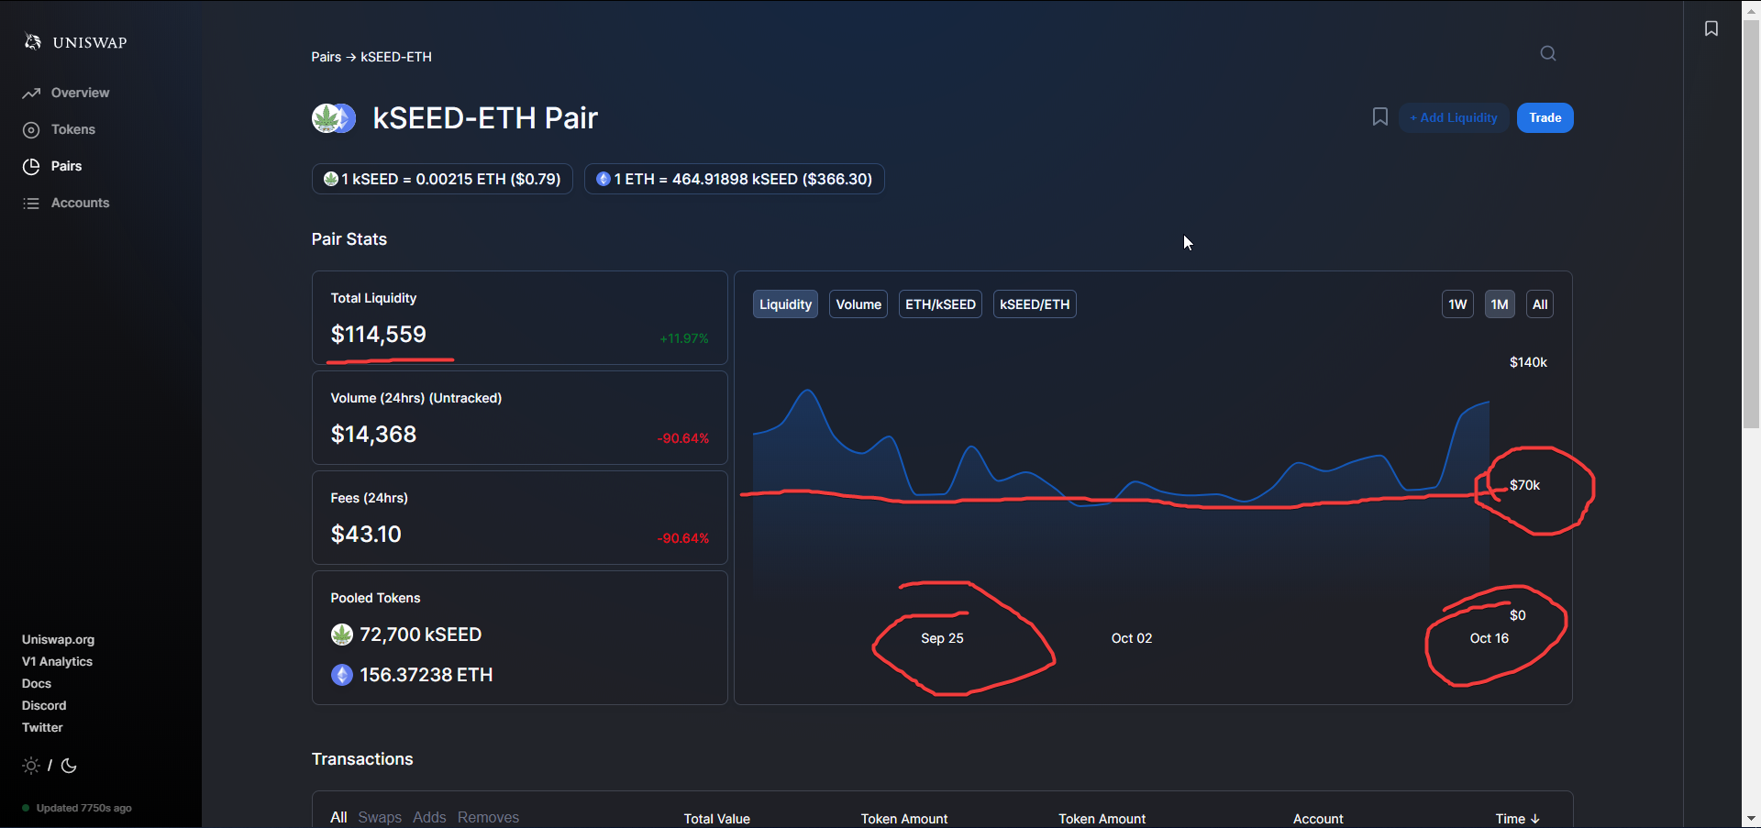This screenshot has width=1761, height=828.
Task: Click the Trade button
Action: (x=1545, y=117)
